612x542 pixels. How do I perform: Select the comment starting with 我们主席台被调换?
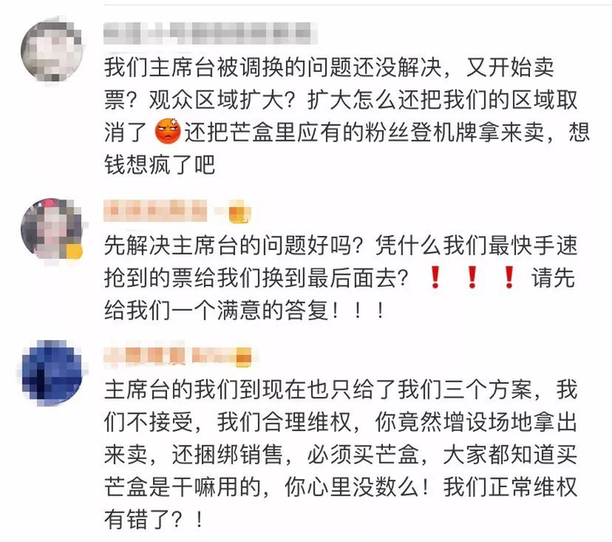coord(346,115)
